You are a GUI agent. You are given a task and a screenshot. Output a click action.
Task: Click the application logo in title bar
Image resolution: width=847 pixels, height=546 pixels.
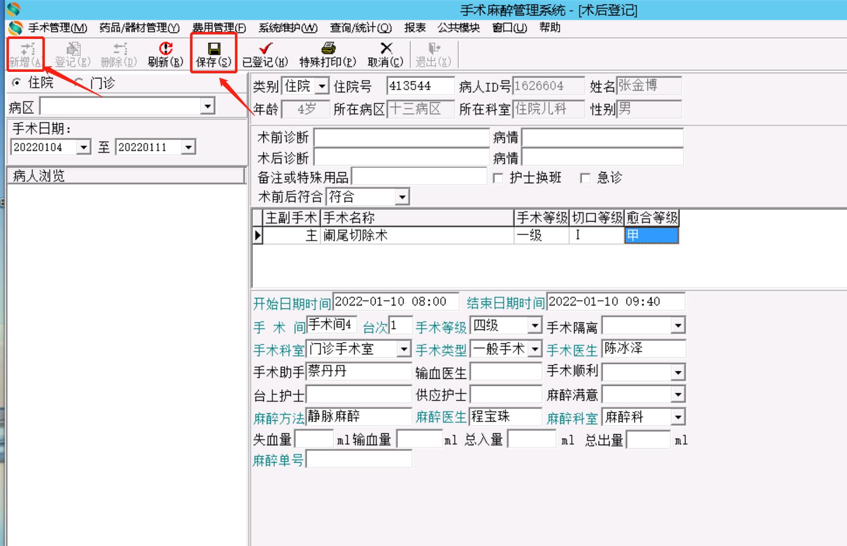click(x=13, y=9)
